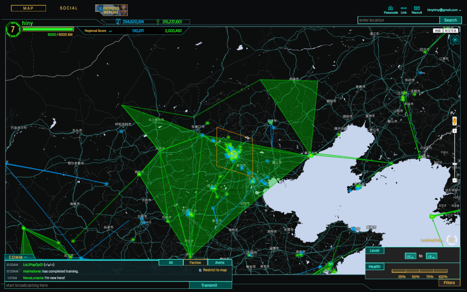Switch to the SOCIAL tab
Image resolution: width=467 pixels, height=292 pixels.
coord(68,8)
